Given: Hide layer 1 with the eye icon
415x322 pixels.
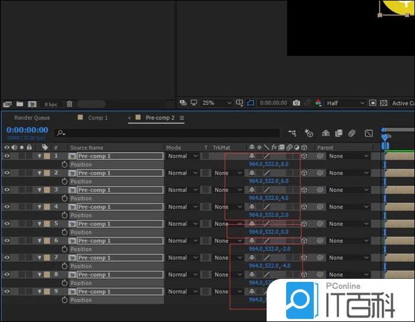Looking at the screenshot, I should click(7, 156).
